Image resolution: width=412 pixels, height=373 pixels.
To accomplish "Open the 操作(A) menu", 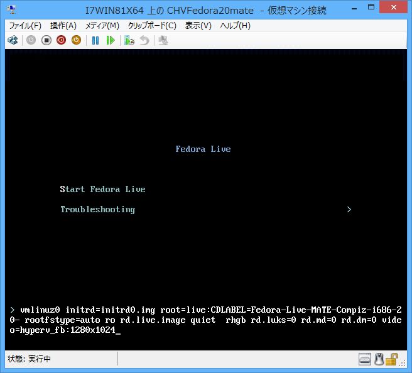I will [63, 26].
